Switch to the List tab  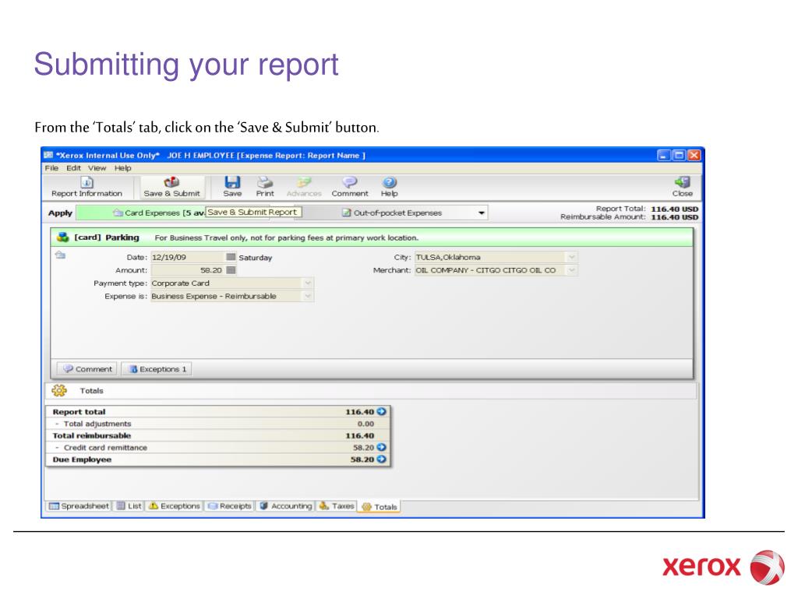click(129, 506)
